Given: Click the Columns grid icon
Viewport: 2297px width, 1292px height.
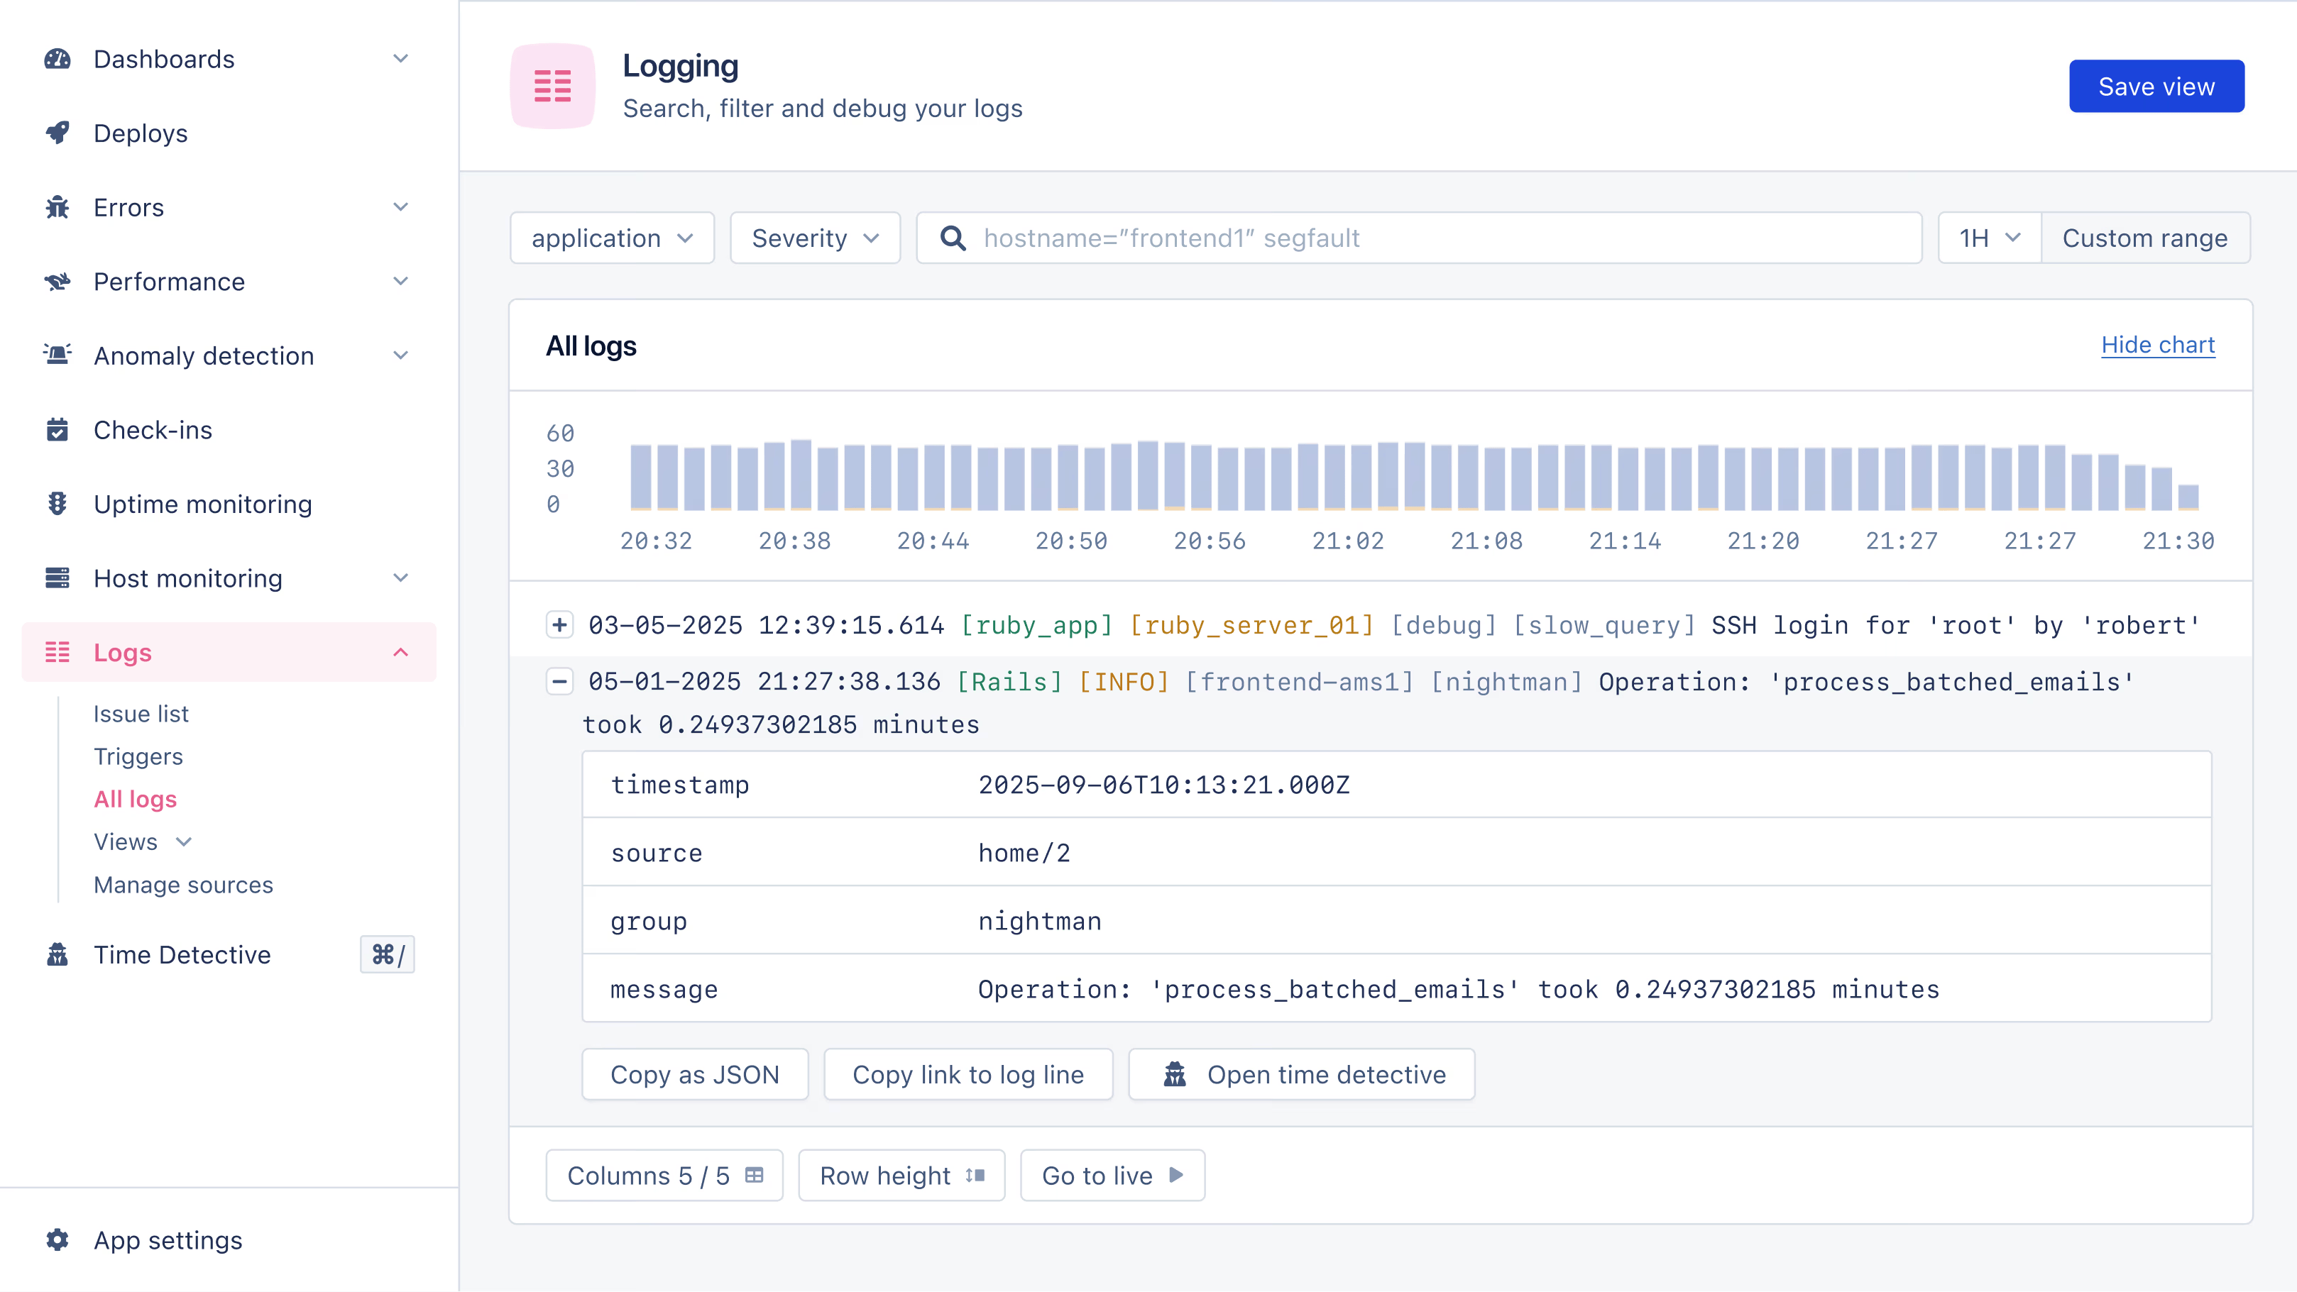Looking at the screenshot, I should click(755, 1175).
